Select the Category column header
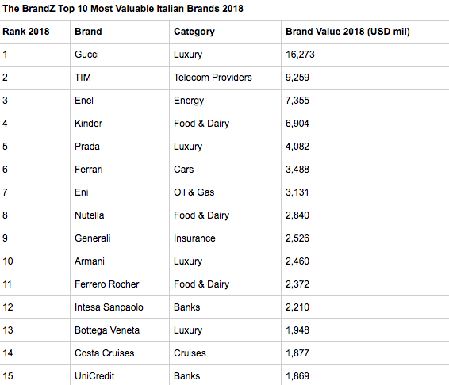 point(194,32)
